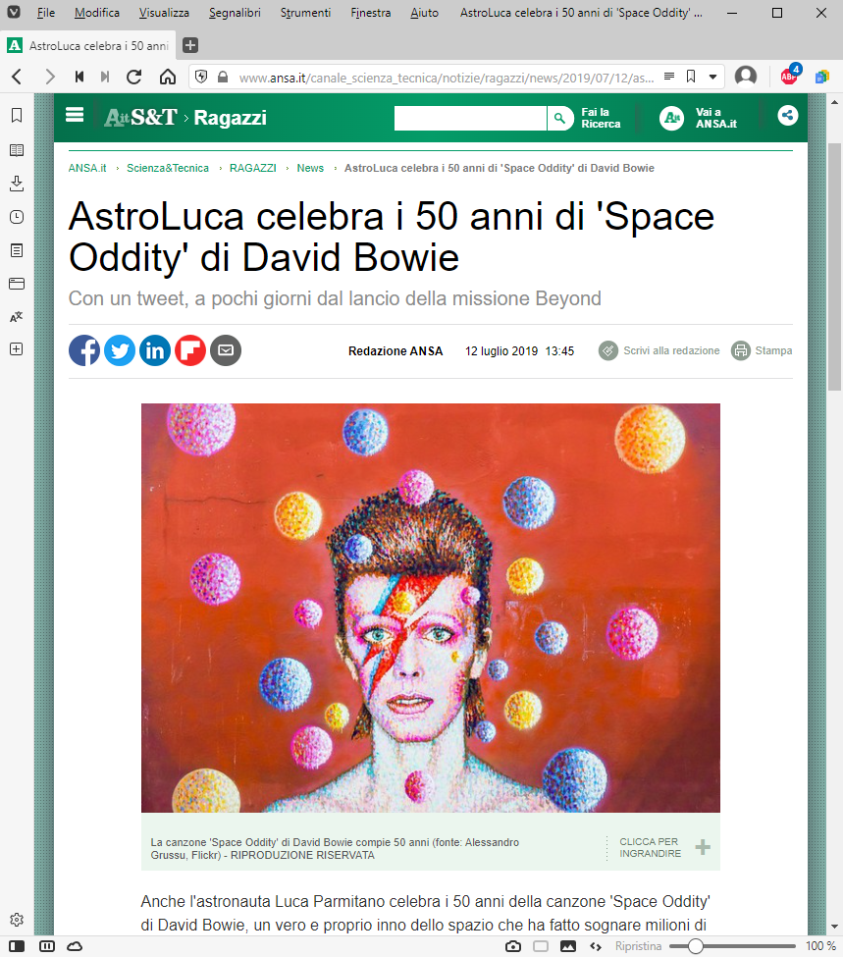Expand the bookmark dropdown arrow in address bar
This screenshot has width=843, height=957.
712,77
